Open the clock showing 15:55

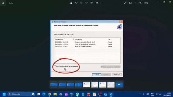pyautogui.click(x=167, y=94)
